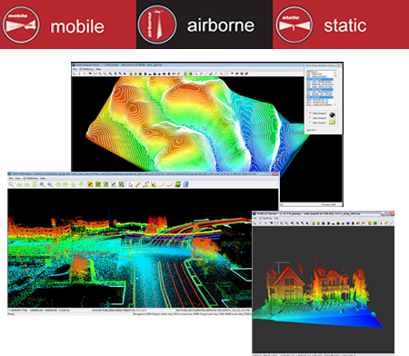The height and width of the screenshot is (356, 409).
Task: Click the magnifier icon in the LiDAR Editor toolbar
Action: tap(11, 184)
